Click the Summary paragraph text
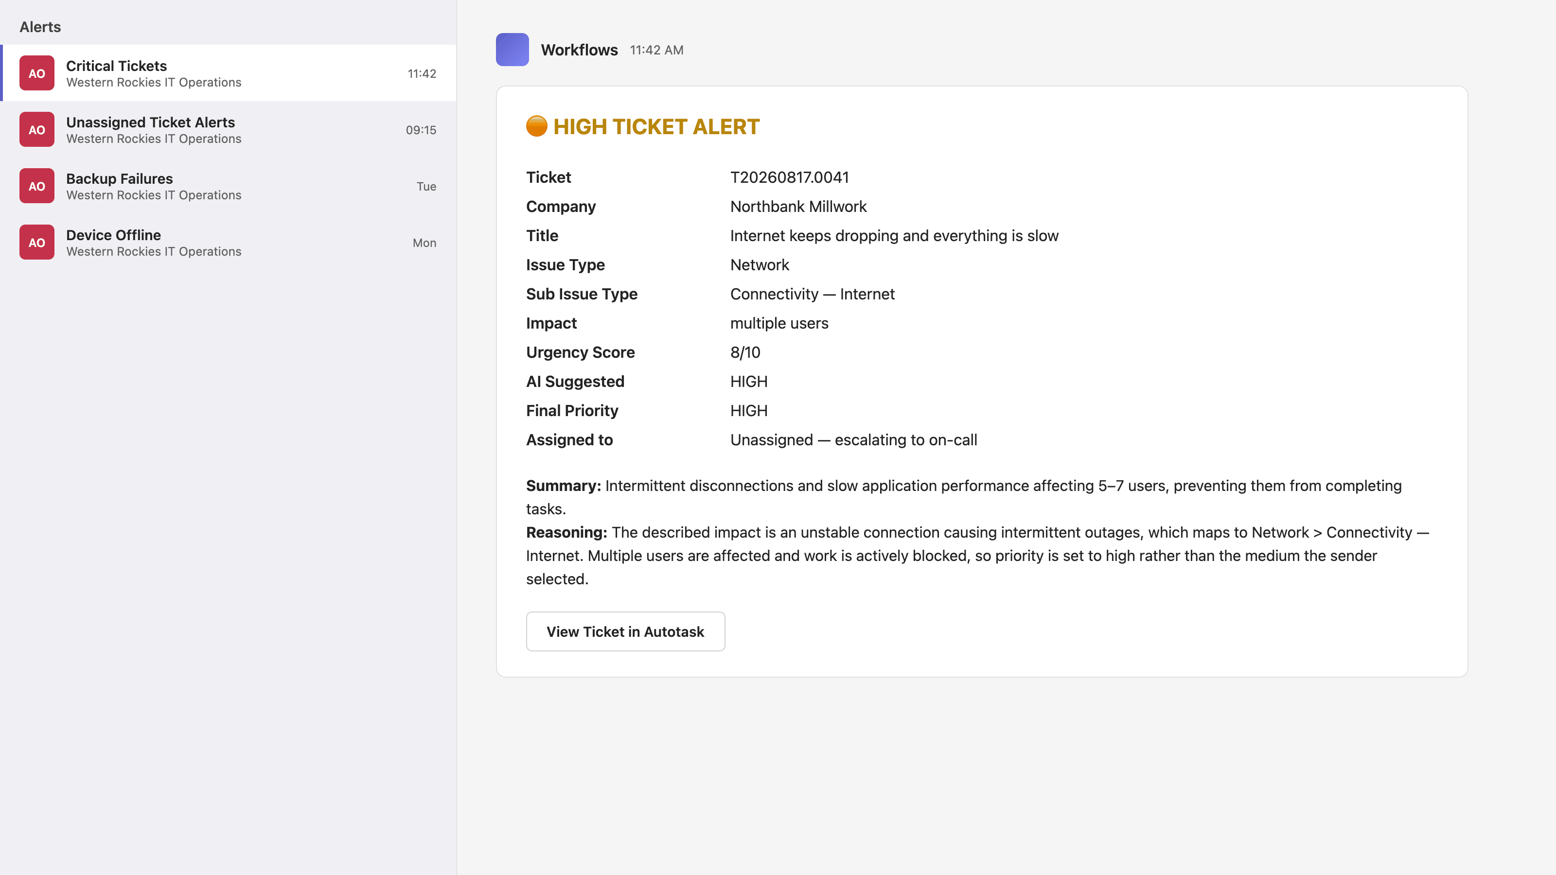The image size is (1556, 875). (x=964, y=497)
